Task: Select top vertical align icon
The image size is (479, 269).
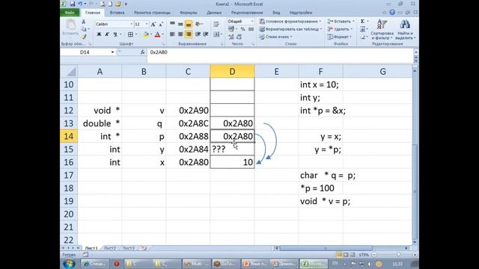Action: click(172, 24)
